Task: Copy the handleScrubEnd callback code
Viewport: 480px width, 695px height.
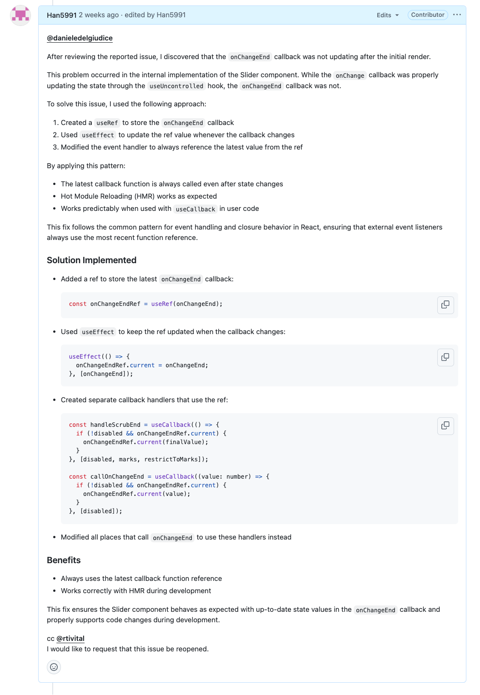Action: [445, 425]
